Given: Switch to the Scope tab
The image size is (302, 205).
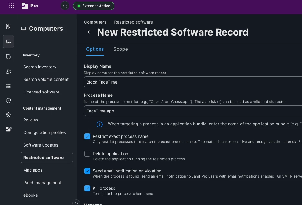Looking at the screenshot, I should click(x=120, y=49).
